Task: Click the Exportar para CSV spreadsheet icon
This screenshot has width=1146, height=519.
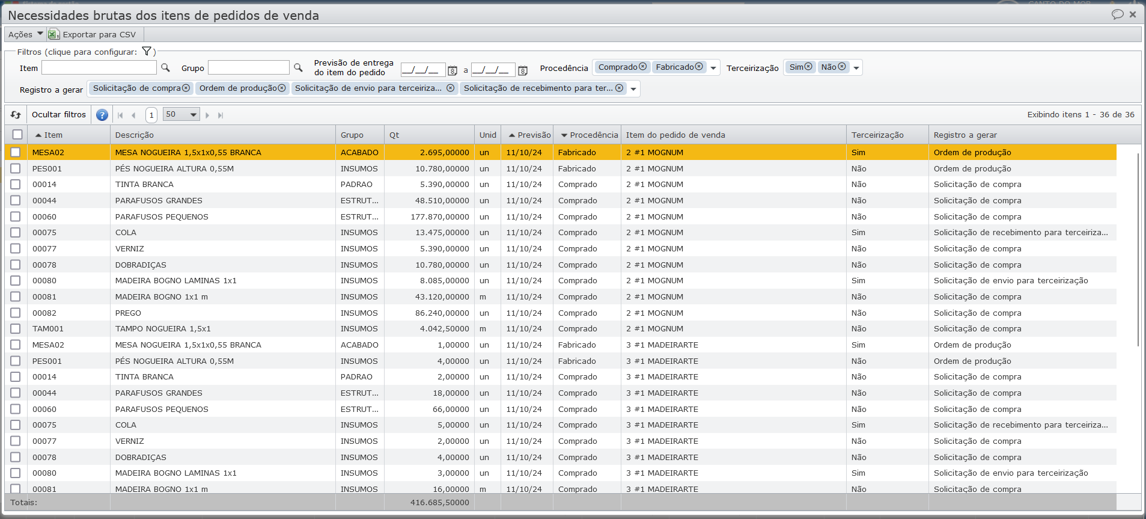Action: (53, 34)
